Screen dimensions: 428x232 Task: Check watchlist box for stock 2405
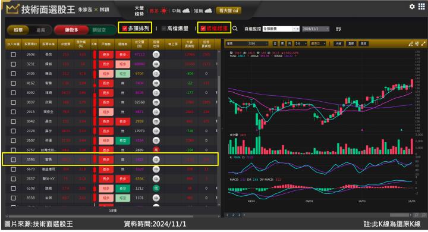[x=13, y=74]
